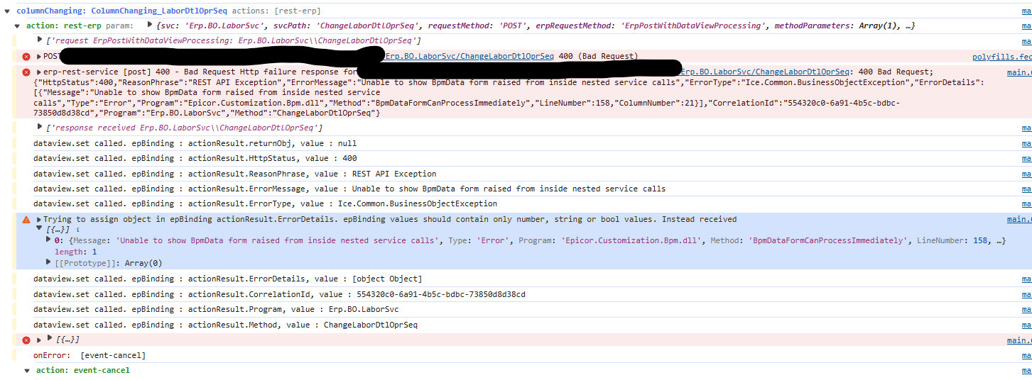Expand the 'Trying to assign object' warning
Screen dimensions: 1032x380
coord(39,220)
